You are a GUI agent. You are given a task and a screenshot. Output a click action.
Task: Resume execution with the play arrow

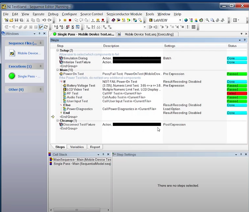pyautogui.click(x=60, y=20)
